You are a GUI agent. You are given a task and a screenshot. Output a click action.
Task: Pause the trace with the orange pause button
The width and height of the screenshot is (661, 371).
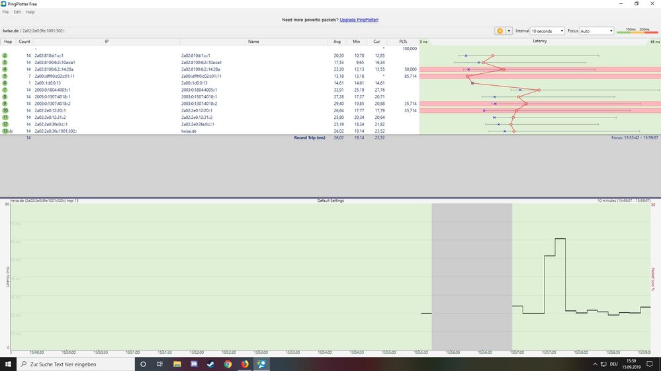click(500, 31)
